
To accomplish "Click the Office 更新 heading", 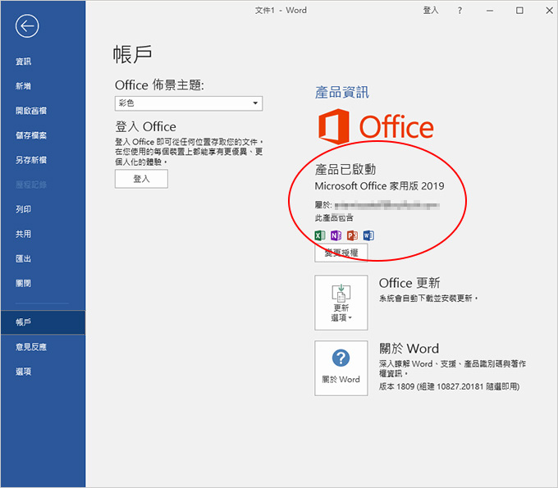I will 409,283.
